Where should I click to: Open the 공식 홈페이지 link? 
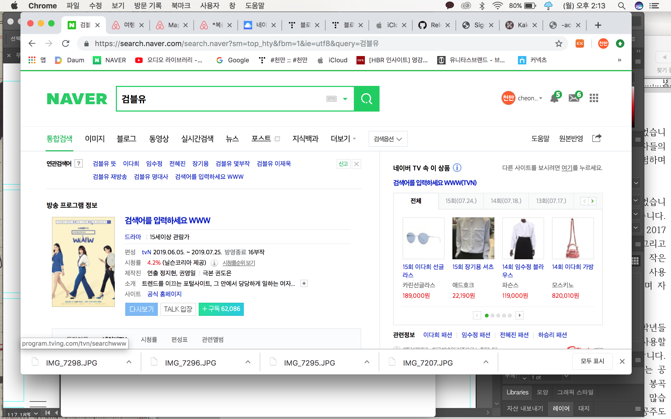coord(164,294)
